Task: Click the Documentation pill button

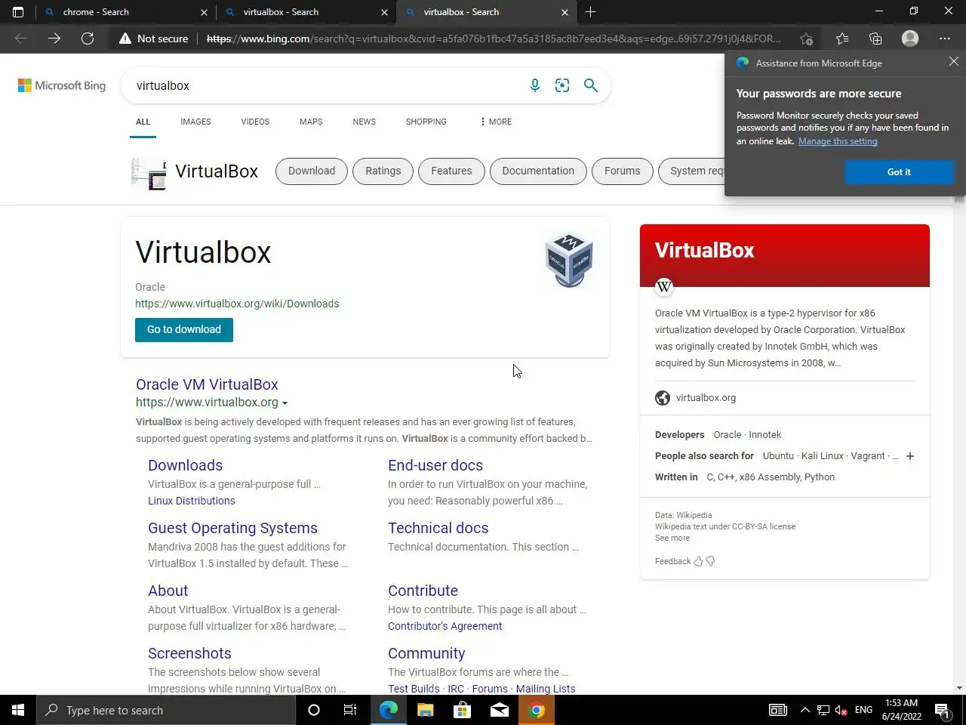Action: 538,171
